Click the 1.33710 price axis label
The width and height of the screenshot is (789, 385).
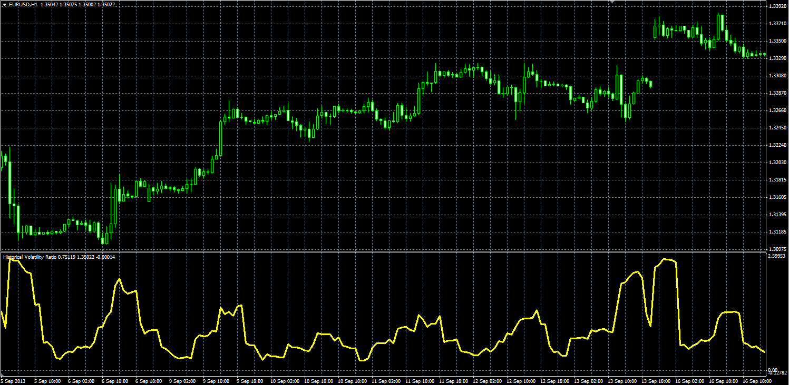777,24
